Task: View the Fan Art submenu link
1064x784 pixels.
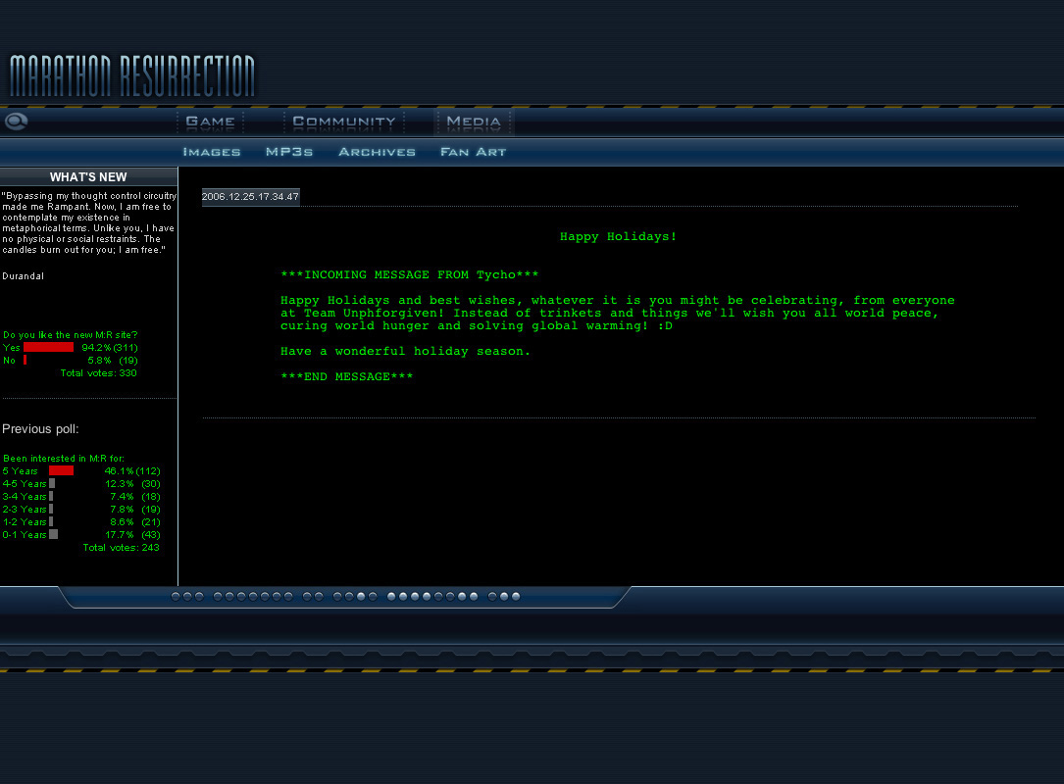Action: pyautogui.click(x=473, y=152)
